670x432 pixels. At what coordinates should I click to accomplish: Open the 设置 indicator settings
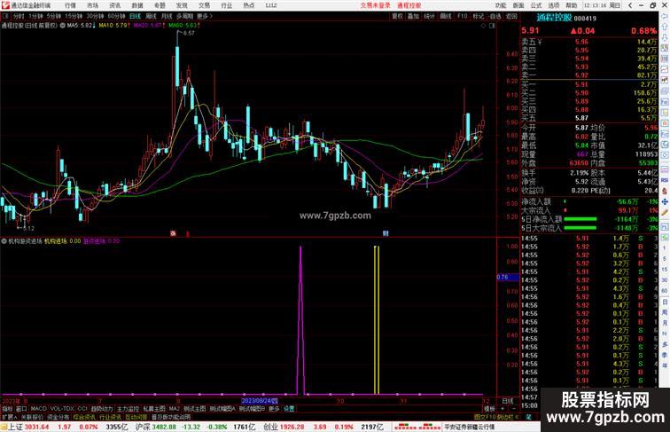[289, 409]
